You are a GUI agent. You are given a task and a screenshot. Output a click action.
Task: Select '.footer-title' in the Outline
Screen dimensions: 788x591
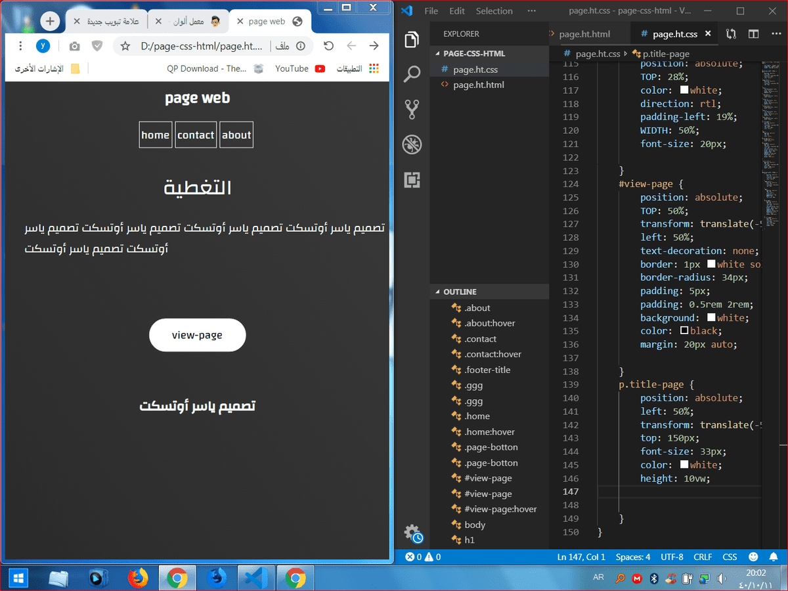[x=489, y=370]
